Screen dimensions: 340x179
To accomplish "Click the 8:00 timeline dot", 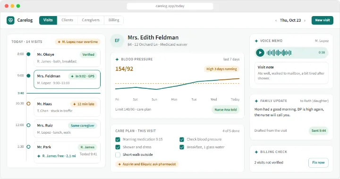I will (28, 54).
